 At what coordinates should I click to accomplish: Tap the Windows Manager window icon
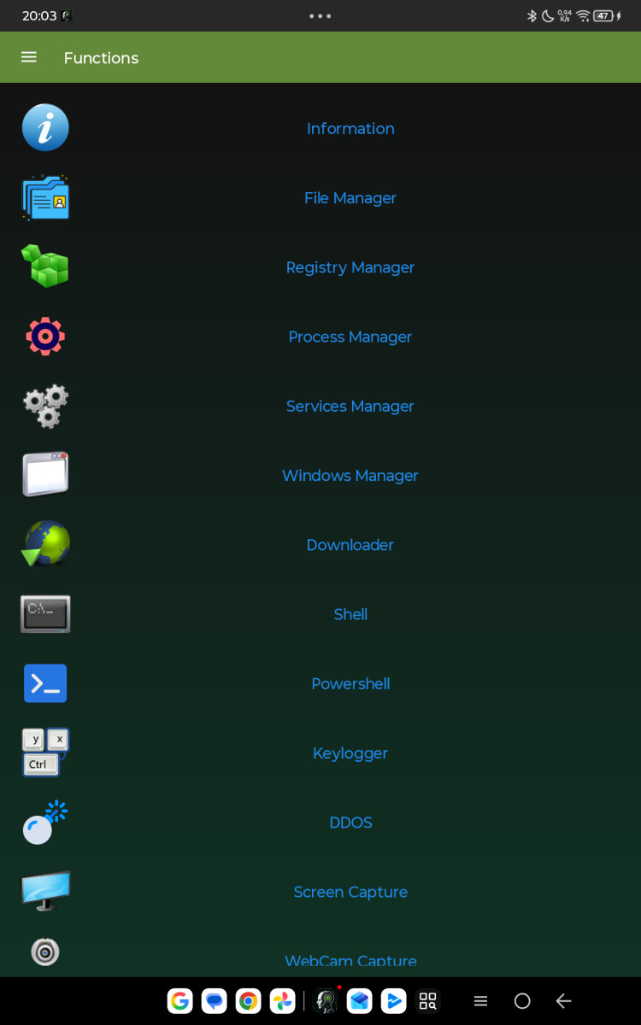click(45, 475)
